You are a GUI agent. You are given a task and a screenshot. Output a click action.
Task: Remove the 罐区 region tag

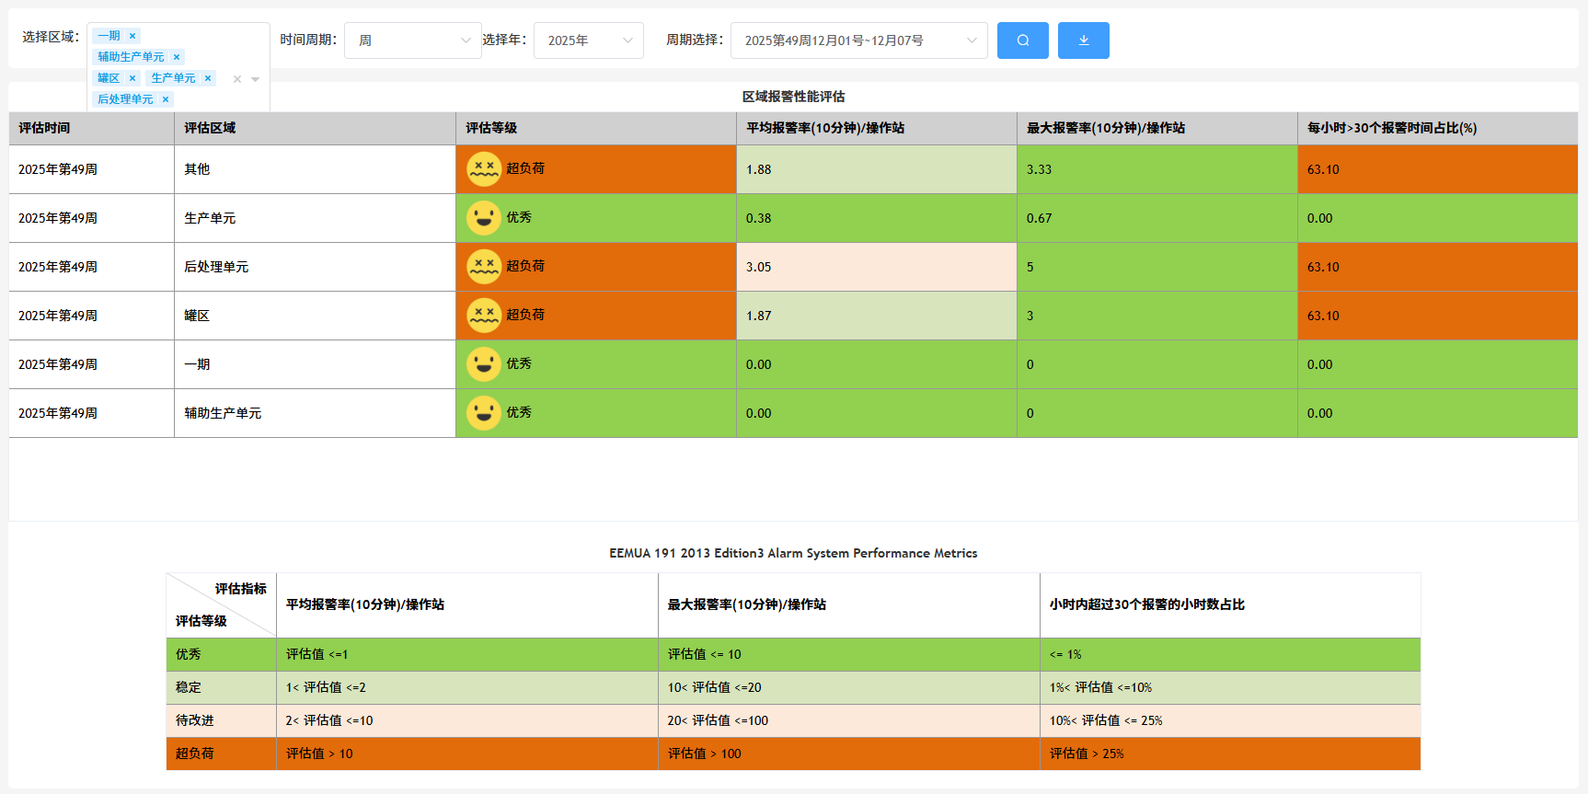(132, 78)
